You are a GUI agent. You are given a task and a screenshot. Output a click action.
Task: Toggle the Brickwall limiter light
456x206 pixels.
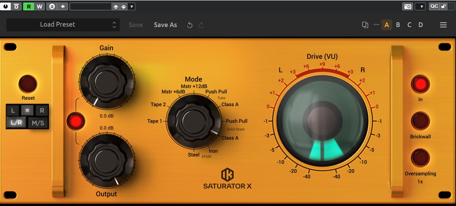(420, 121)
